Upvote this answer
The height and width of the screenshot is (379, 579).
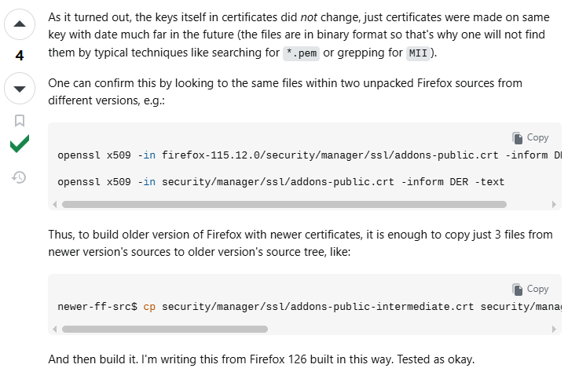click(x=20, y=25)
